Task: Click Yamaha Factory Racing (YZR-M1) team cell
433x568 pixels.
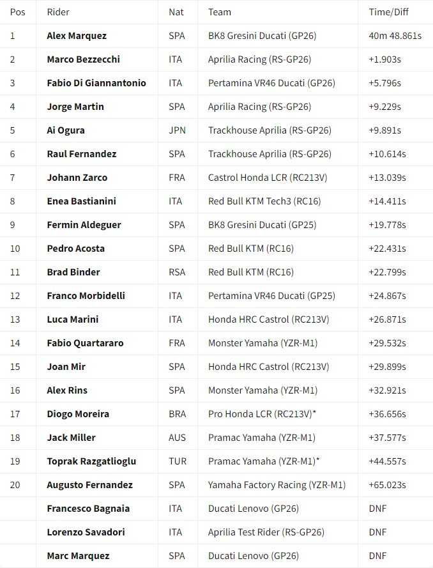Action: point(277,485)
